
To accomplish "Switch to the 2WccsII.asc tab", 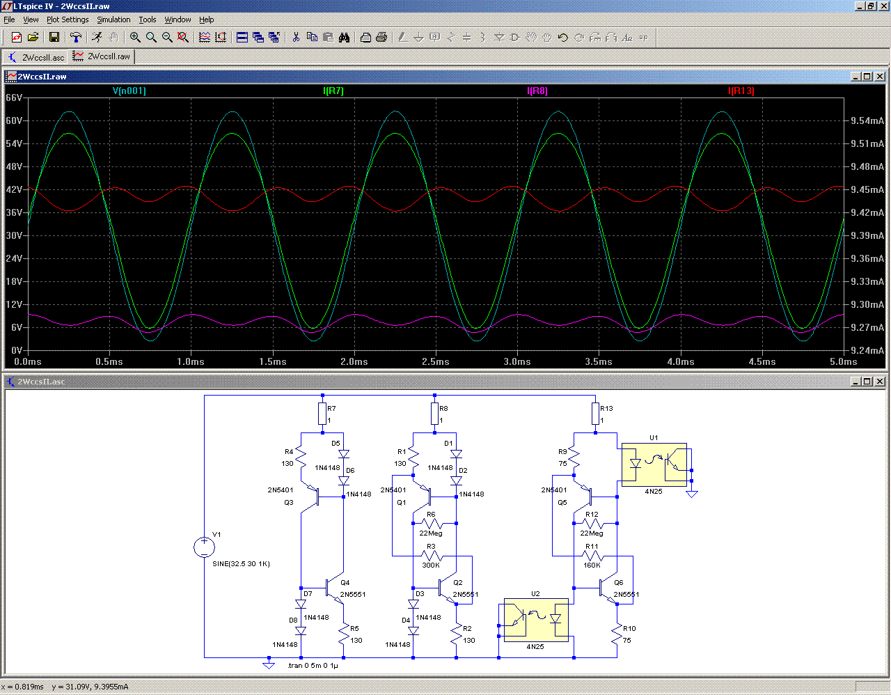I will pyautogui.click(x=36, y=57).
